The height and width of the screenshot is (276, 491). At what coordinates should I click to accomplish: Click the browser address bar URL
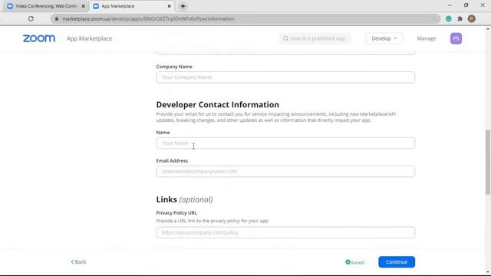(148, 18)
